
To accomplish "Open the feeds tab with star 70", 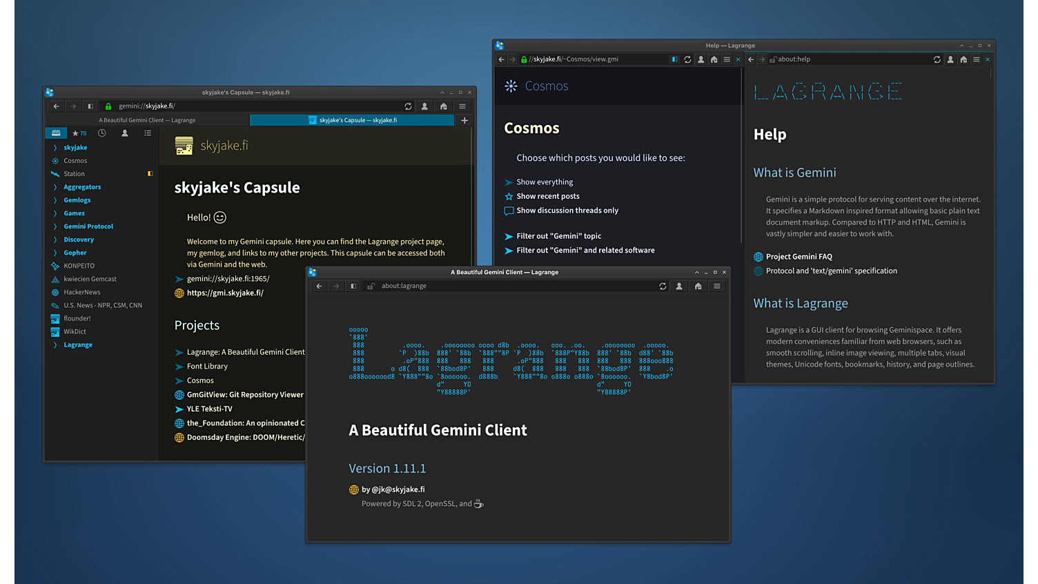I will (x=79, y=133).
